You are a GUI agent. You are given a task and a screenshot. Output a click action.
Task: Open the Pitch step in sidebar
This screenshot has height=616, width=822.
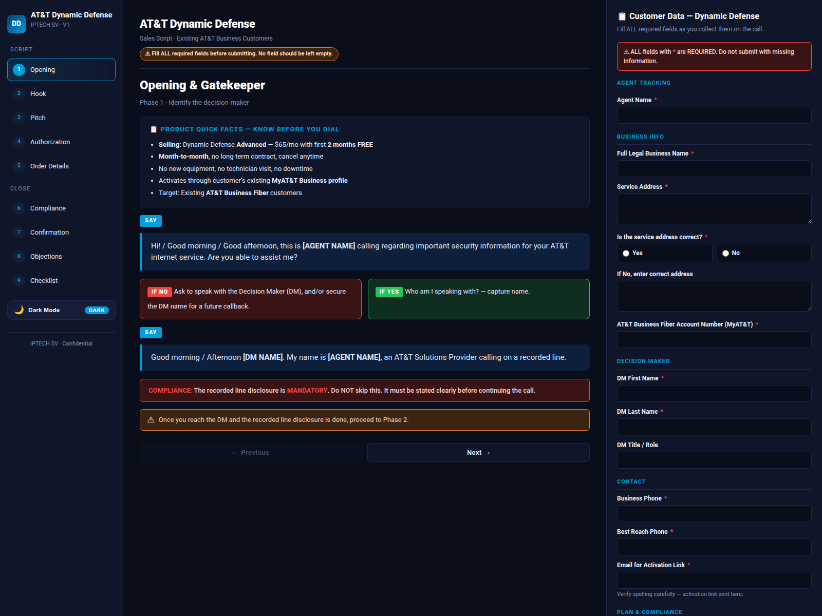(x=61, y=118)
